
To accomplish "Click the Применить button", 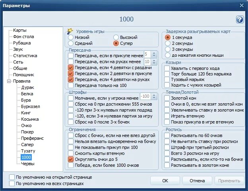I will coord(229,181).
